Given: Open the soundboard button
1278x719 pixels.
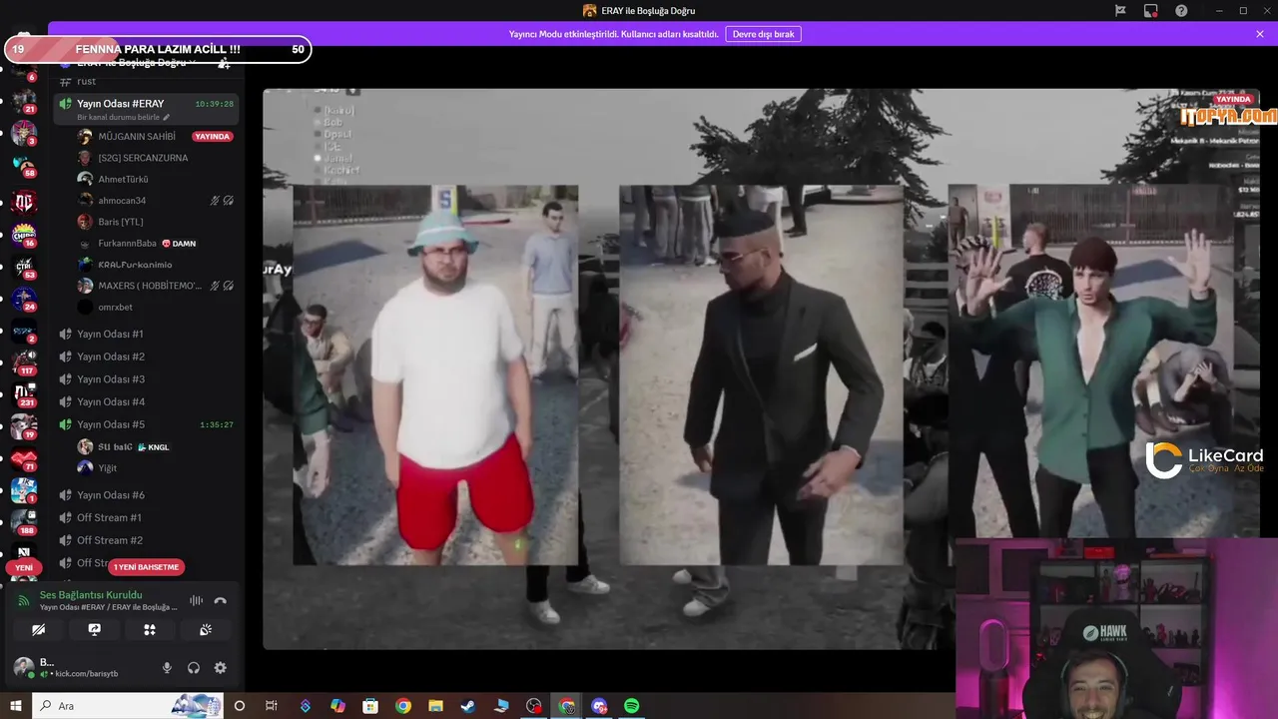Looking at the screenshot, I should pyautogui.click(x=206, y=630).
